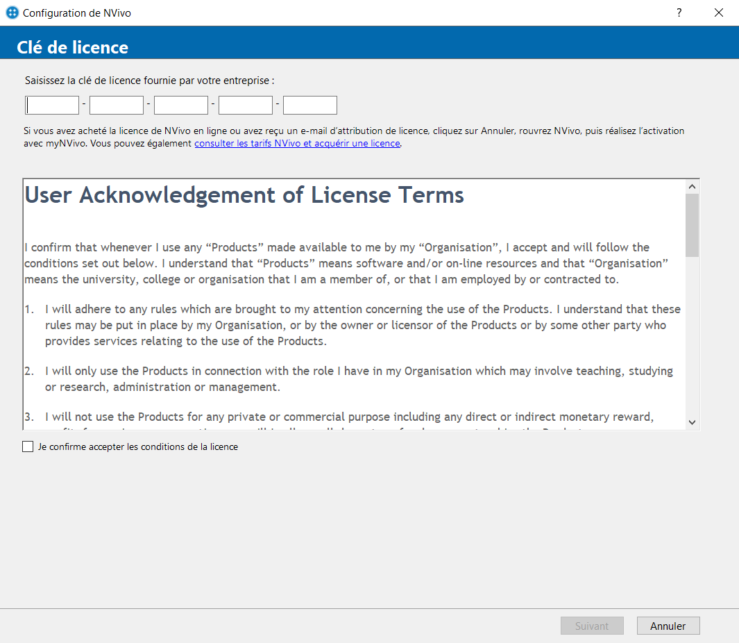Viewport: 739px width, 643px height.
Task: Open the 'consulter les tarifs NVivo' link
Action: point(297,143)
